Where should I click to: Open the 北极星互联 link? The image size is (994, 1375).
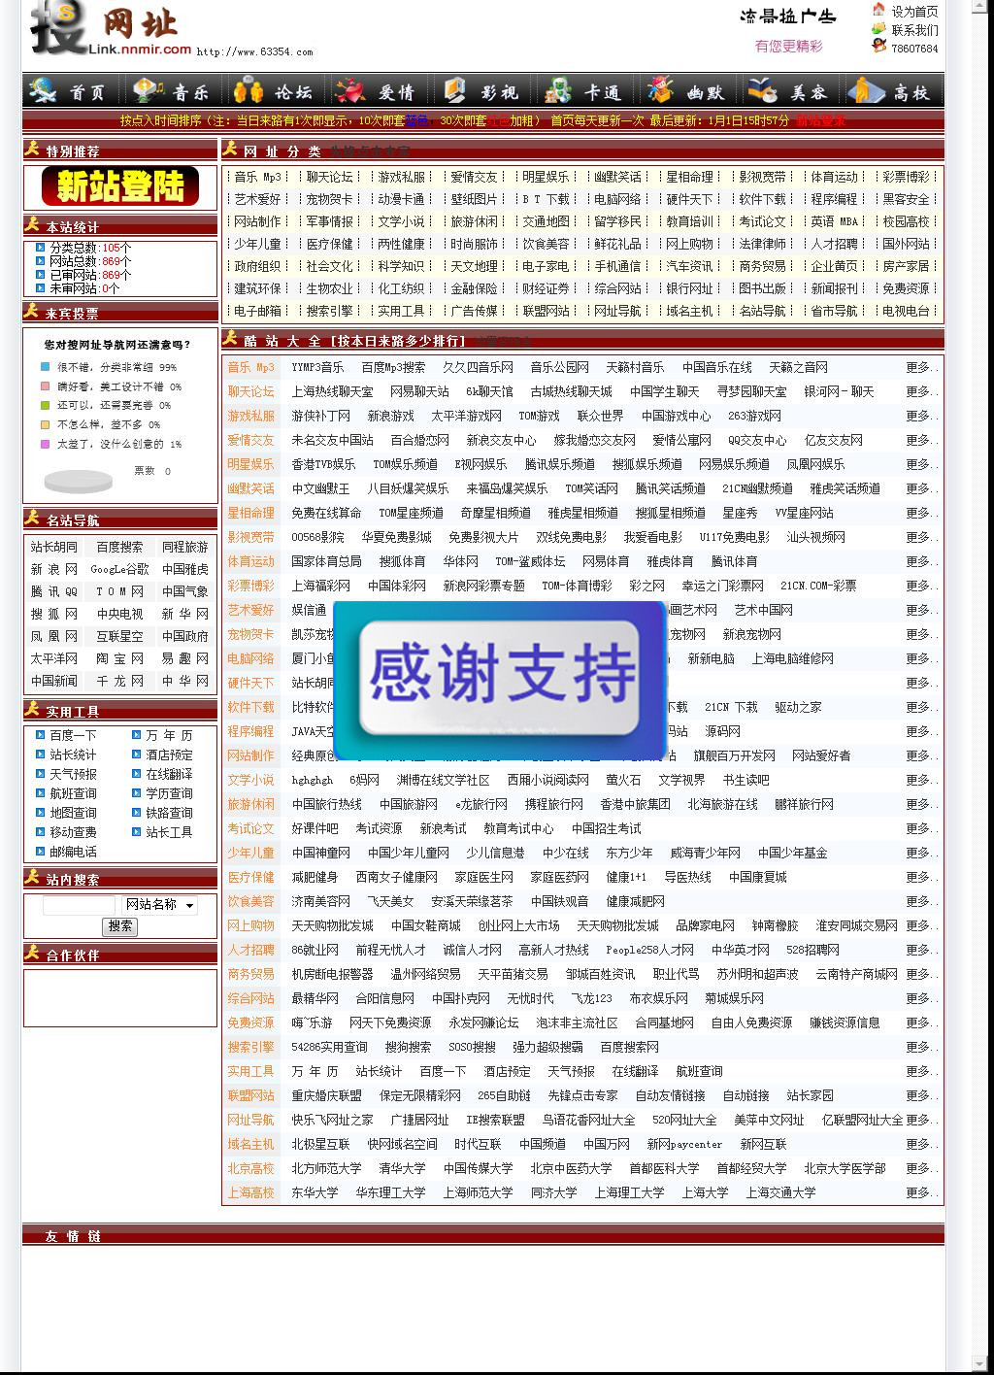[x=320, y=1144]
